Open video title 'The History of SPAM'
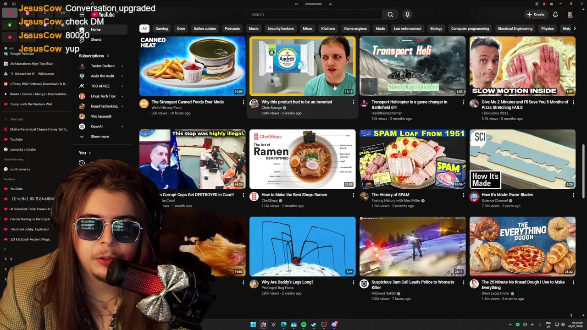The height and width of the screenshot is (330, 587). click(390, 195)
